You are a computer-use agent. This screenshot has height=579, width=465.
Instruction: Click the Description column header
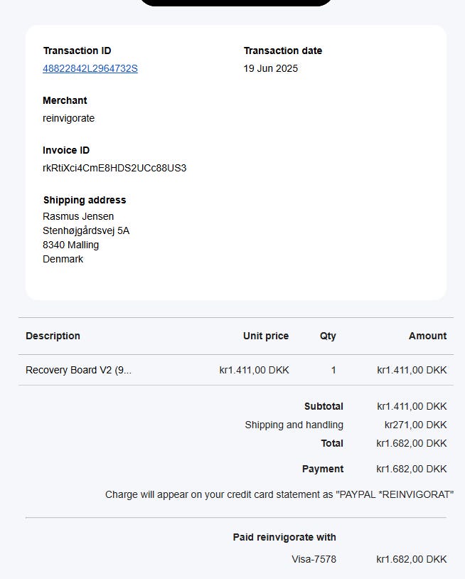point(53,336)
